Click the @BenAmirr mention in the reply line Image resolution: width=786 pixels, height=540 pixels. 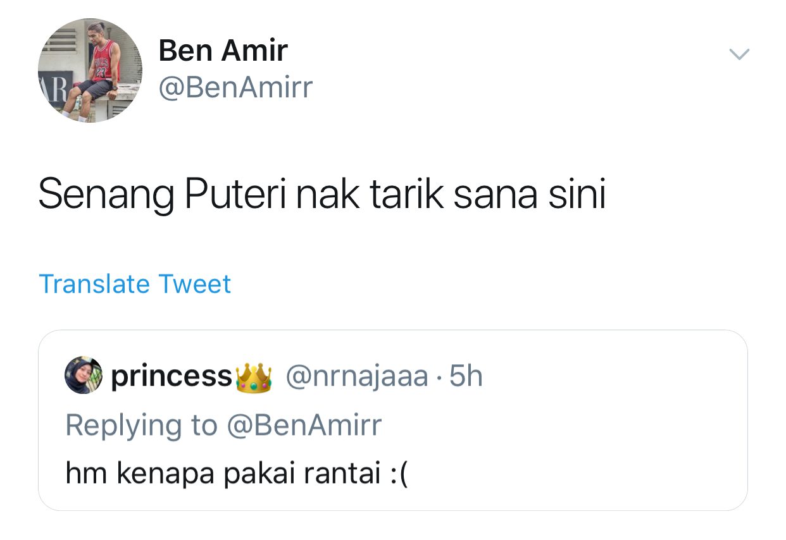pyautogui.click(x=304, y=425)
